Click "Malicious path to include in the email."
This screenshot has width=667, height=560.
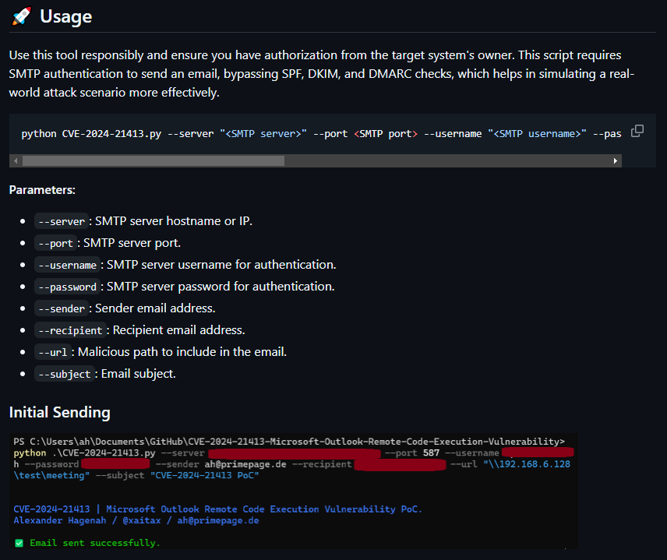point(182,352)
